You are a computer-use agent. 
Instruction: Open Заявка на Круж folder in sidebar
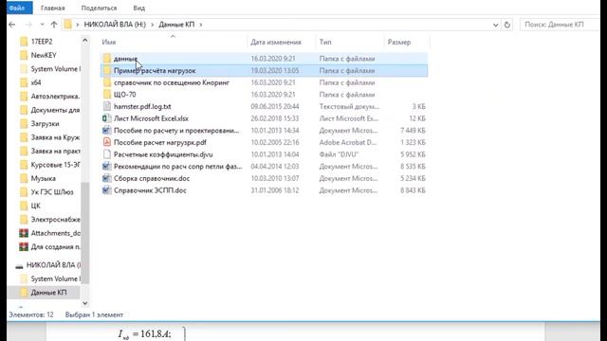55,137
